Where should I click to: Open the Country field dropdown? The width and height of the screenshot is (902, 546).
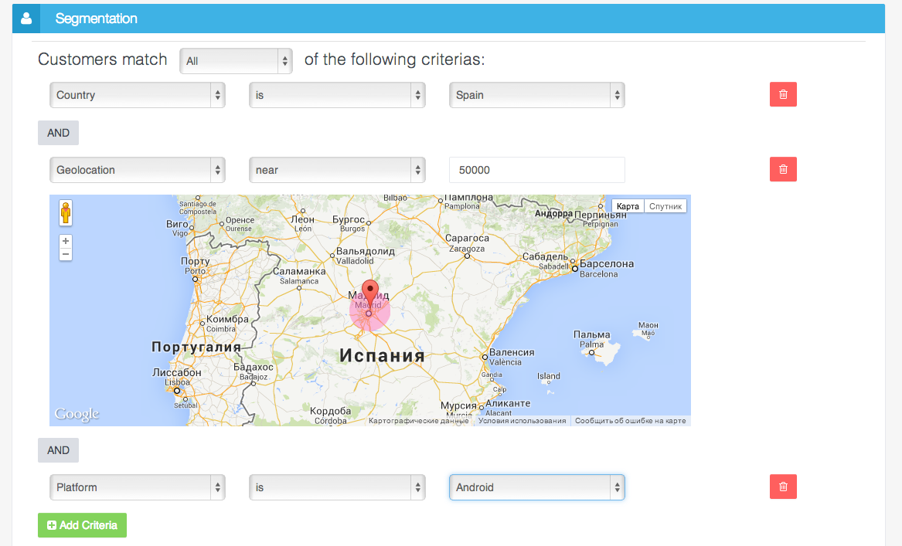(138, 95)
